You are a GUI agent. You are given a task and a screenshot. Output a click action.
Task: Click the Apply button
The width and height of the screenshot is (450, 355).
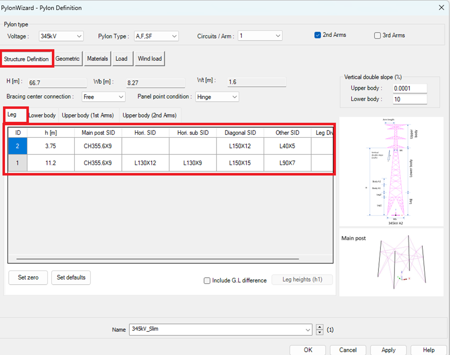pos(388,350)
